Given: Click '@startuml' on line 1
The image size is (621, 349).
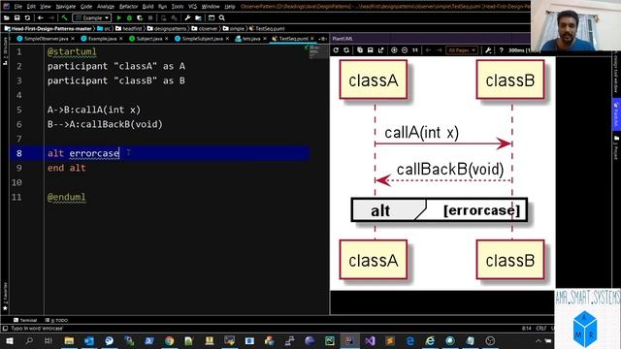Looking at the screenshot, I should 72,51.
